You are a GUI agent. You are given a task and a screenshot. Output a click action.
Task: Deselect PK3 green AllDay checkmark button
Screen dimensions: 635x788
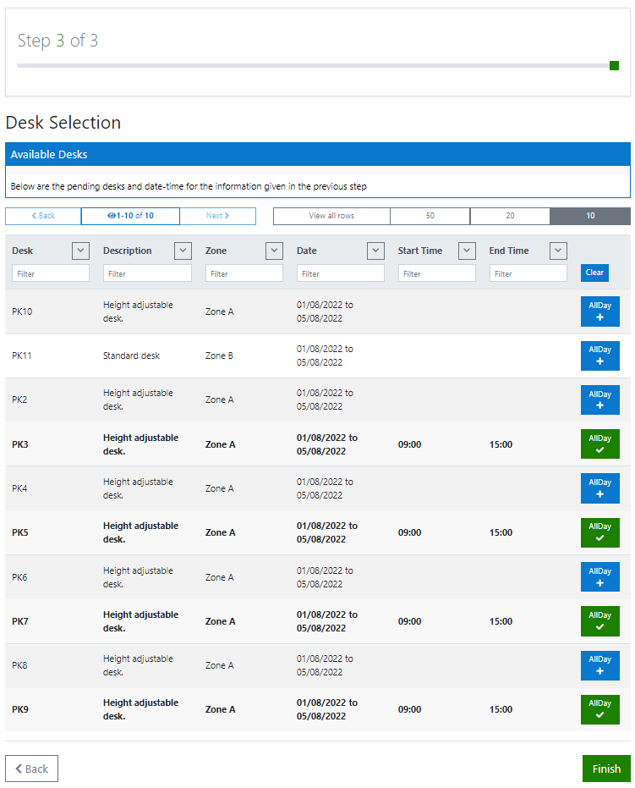pos(599,444)
